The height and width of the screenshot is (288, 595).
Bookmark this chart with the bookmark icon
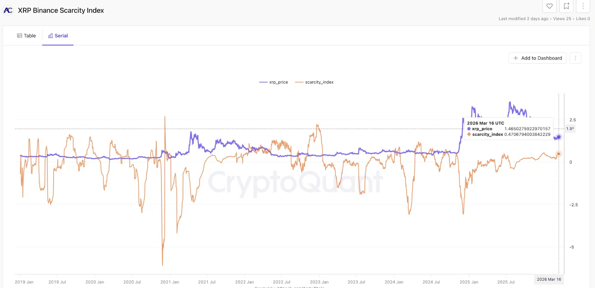coord(566,6)
